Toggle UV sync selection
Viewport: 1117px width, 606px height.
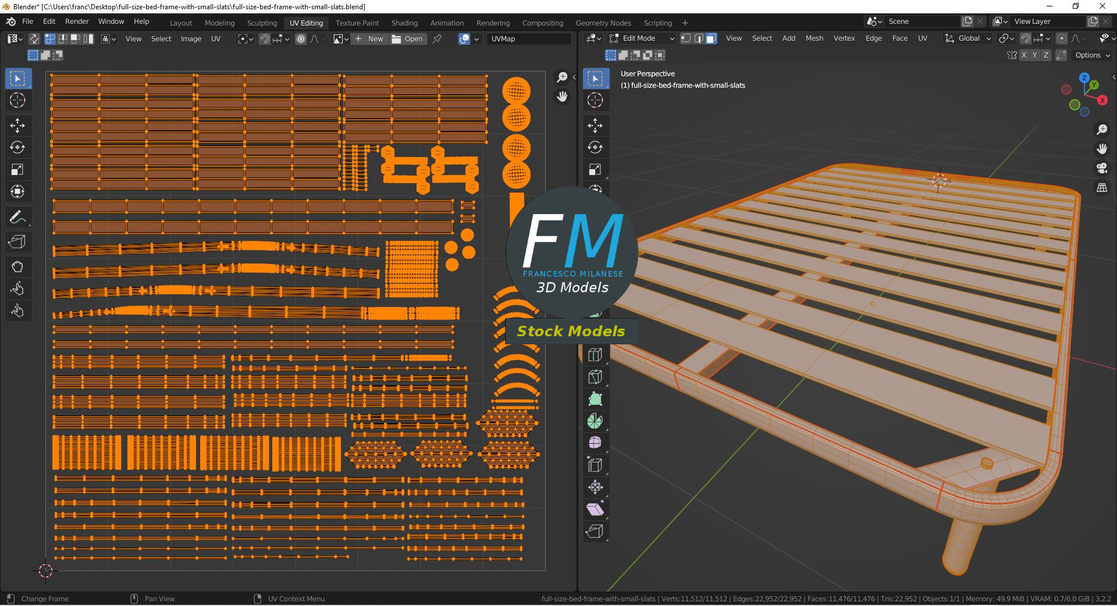[x=34, y=39]
